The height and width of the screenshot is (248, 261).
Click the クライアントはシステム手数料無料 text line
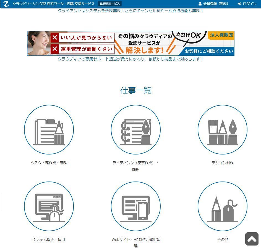click(130, 11)
